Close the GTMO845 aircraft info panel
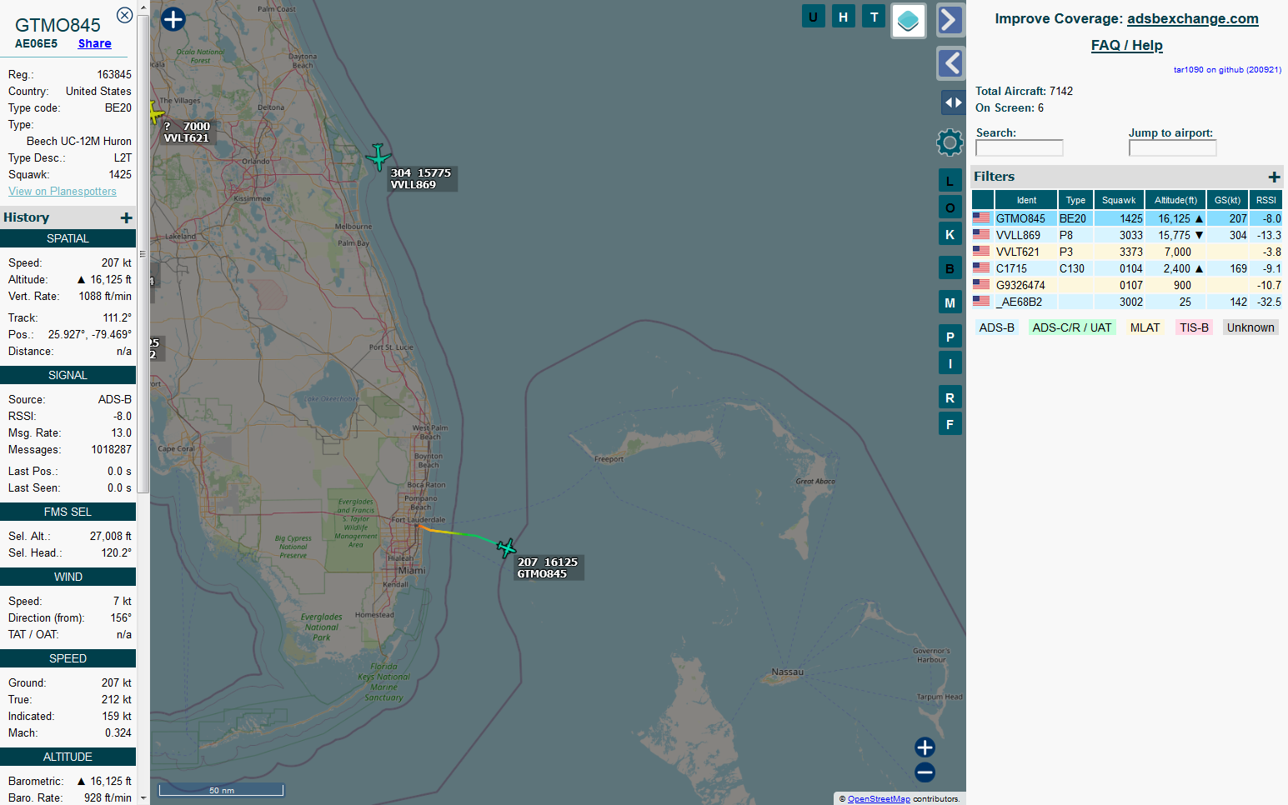This screenshot has height=805, width=1288. pos(124,15)
